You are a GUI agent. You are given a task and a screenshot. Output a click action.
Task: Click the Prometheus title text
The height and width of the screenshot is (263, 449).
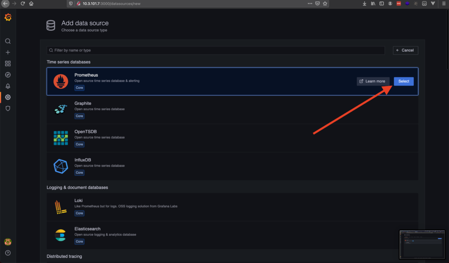pos(86,75)
